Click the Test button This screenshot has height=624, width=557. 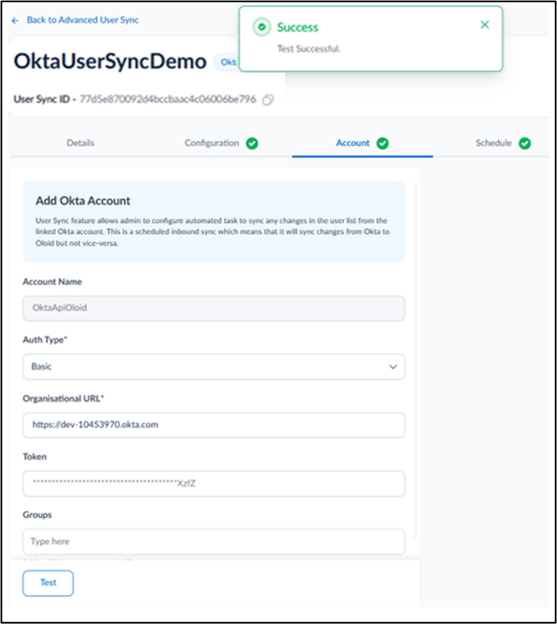coord(48,583)
